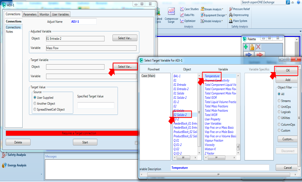Select the Streams object filter
Viewport: 302px width, 182px height.
pyautogui.click(x=279, y=101)
